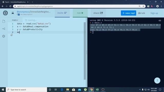Viewport: 164px width, 92px height.
Task: Switch to Excel from taskbar
Action: [x=97, y=90]
